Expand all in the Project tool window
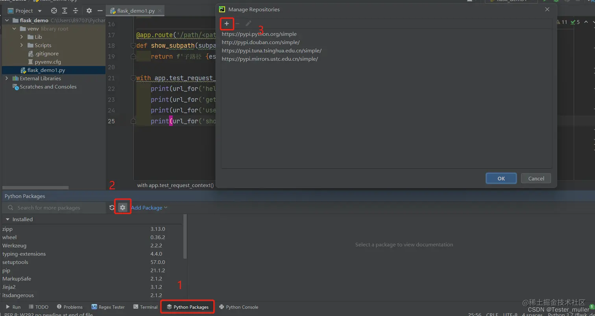595x316 pixels. (65, 11)
